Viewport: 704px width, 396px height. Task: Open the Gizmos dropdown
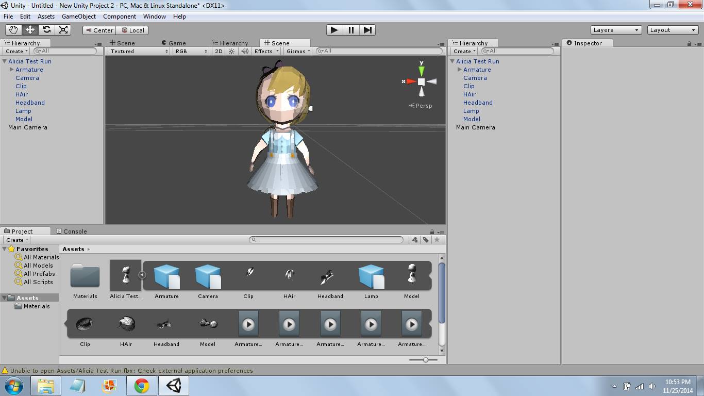[x=298, y=51]
